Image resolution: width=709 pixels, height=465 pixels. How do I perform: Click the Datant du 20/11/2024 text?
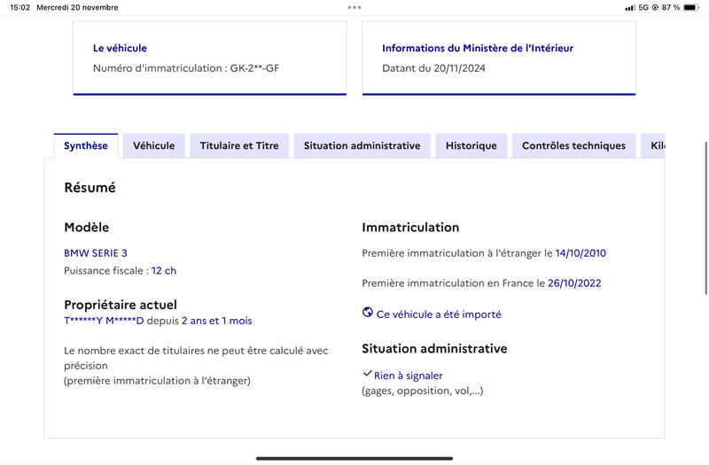pos(433,68)
